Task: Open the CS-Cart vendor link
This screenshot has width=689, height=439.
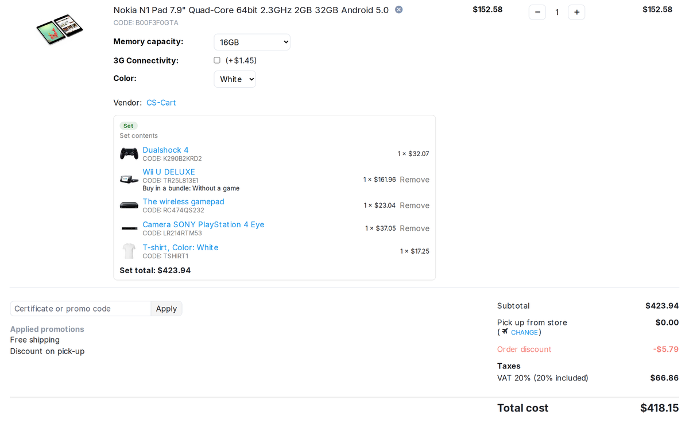Action: (x=161, y=103)
